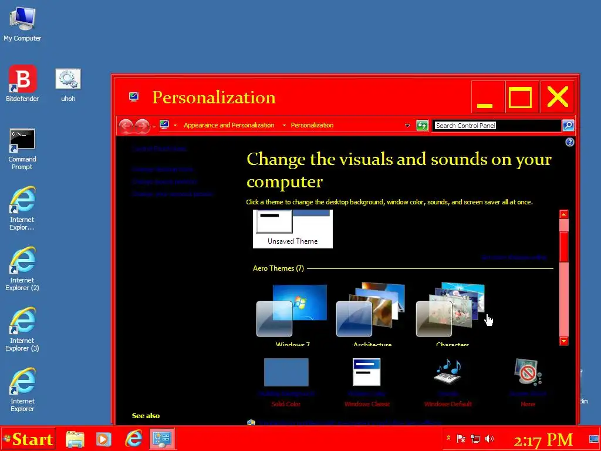Screen dimensions: 601x451
Task: Click the Back arrow in the Personalization window
Action: click(x=126, y=126)
